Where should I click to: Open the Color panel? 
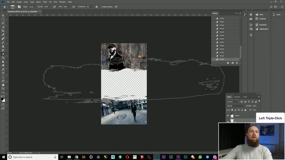tap(260, 15)
